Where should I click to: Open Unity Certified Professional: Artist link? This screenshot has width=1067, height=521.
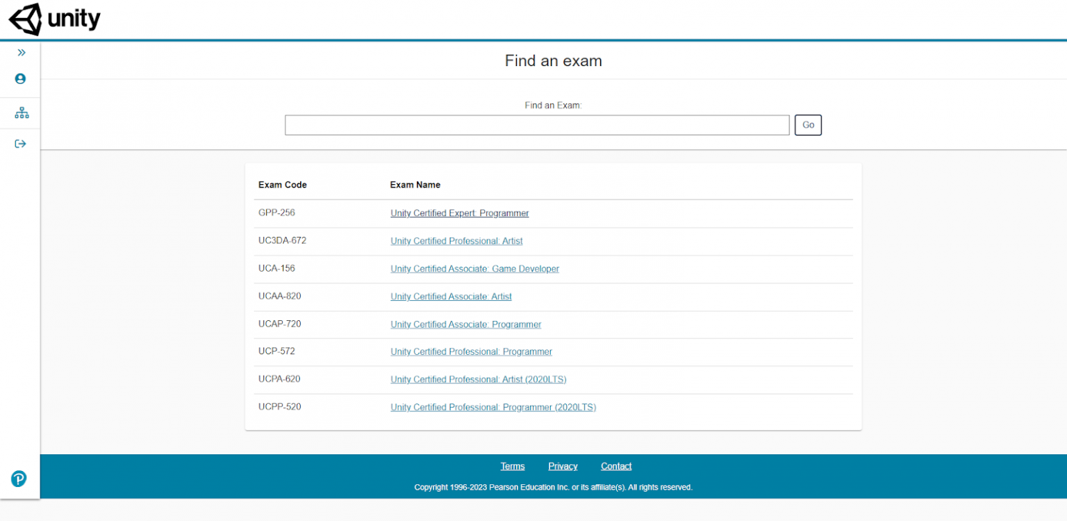pos(456,241)
